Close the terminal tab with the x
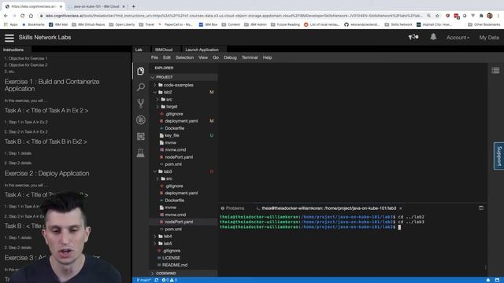The width and height of the screenshot is (504, 283). (x=401, y=208)
